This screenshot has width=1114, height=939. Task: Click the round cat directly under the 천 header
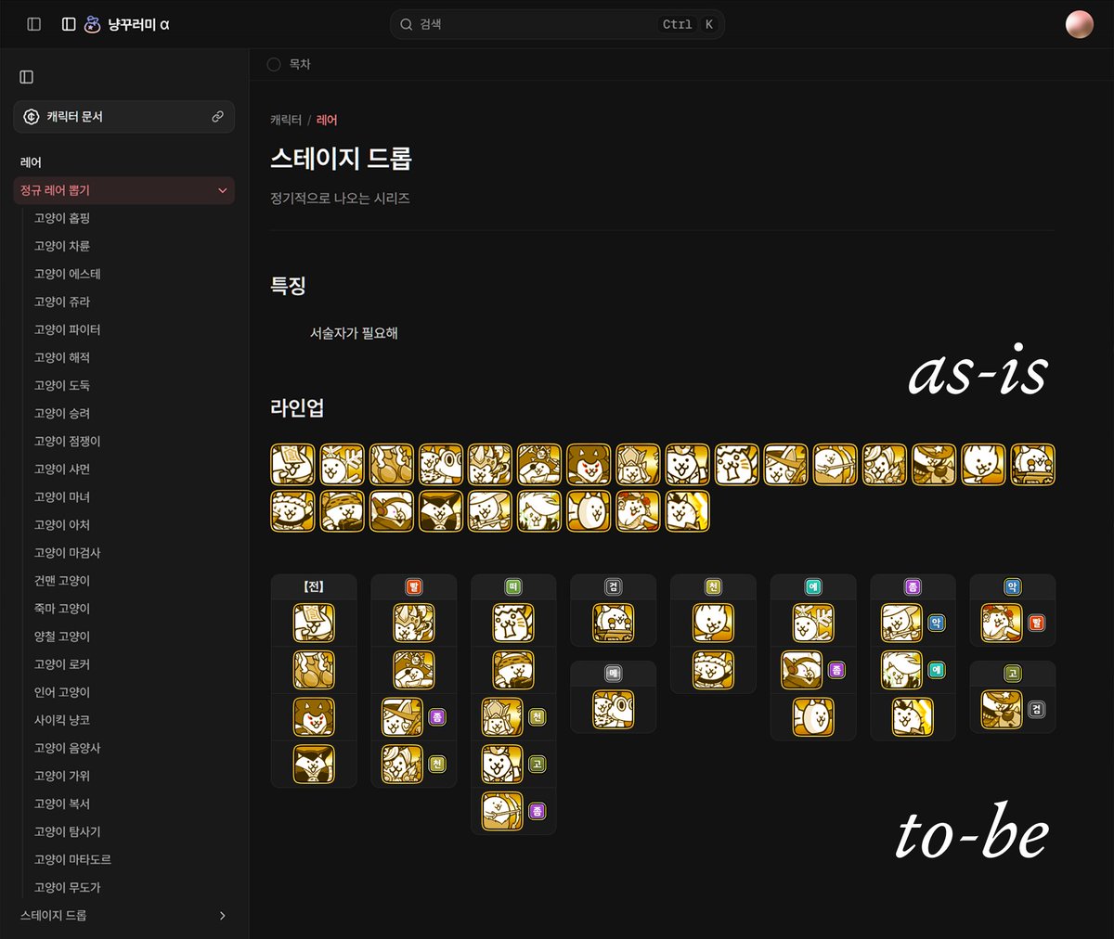tap(713, 624)
